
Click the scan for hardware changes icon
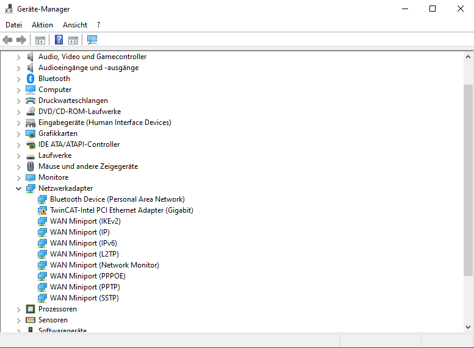click(x=92, y=40)
